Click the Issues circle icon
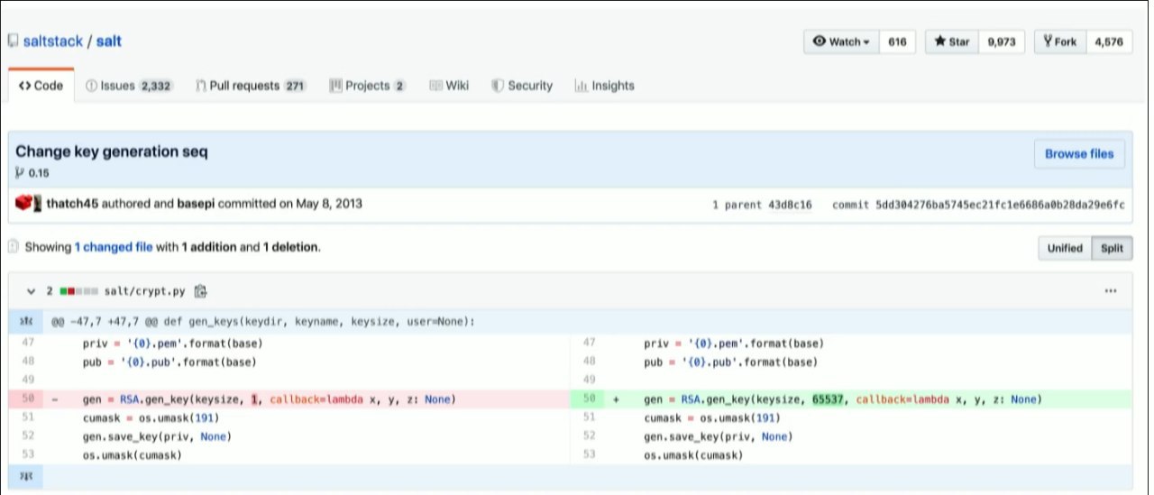 tap(91, 86)
